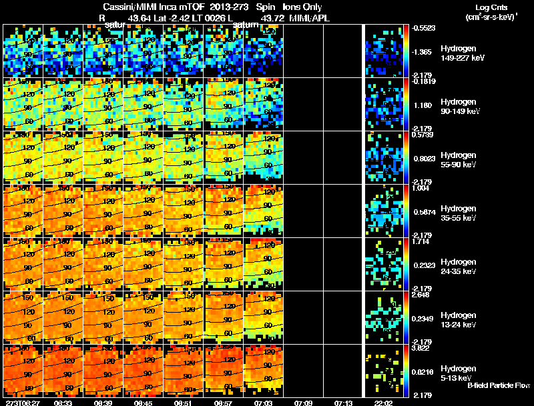Click the Hydrogen 90-149 keV label

(459, 106)
